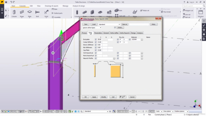This screenshot has width=206, height=116.
Task: Select the Rebar tool
Action: pos(135,14)
